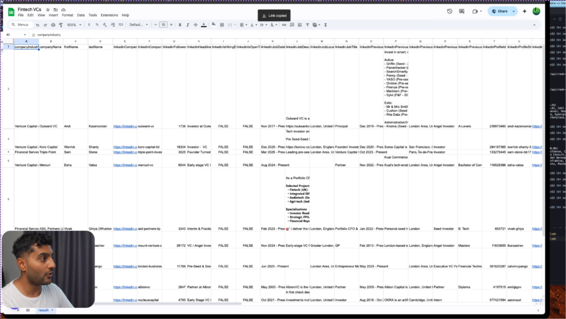Open the horizontal align dropdown
The height and width of the screenshot is (319, 566).
click(243, 25)
